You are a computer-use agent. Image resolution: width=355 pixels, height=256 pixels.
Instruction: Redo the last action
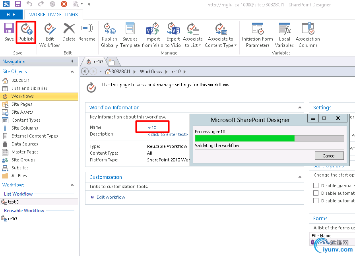click(x=41, y=4)
